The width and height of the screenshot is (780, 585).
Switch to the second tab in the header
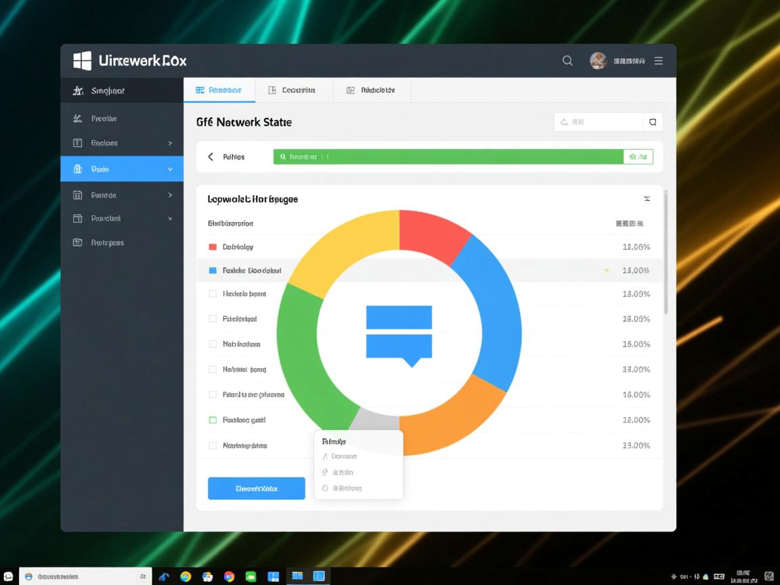[x=294, y=89]
